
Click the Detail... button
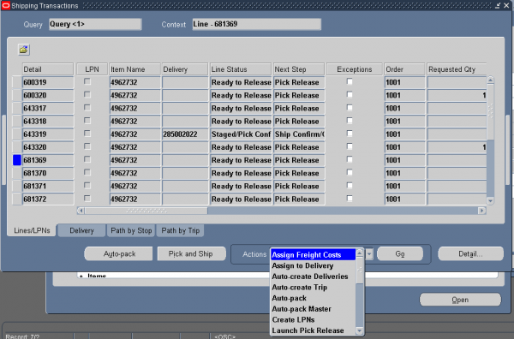pyautogui.click(x=470, y=254)
